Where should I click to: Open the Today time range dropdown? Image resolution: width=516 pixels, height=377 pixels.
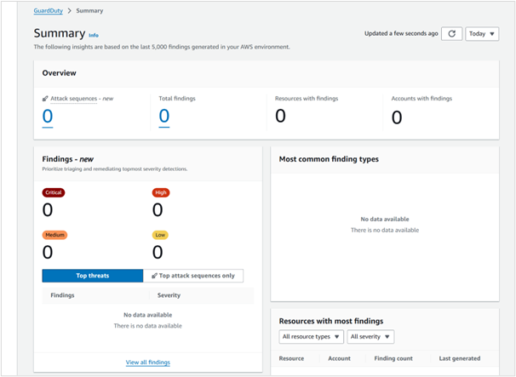tap(482, 33)
